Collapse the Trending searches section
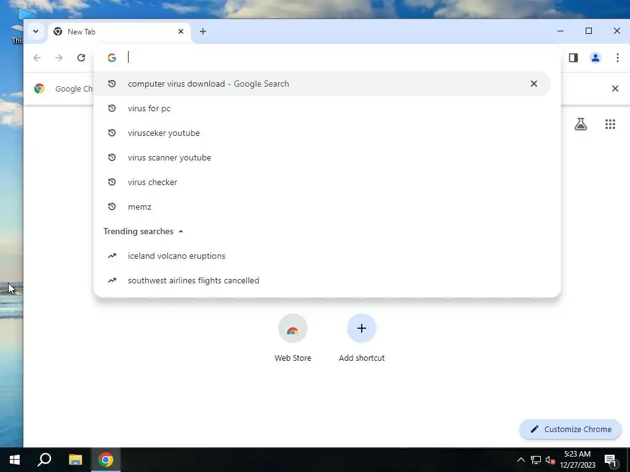The height and width of the screenshot is (472, 630). point(181,232)
